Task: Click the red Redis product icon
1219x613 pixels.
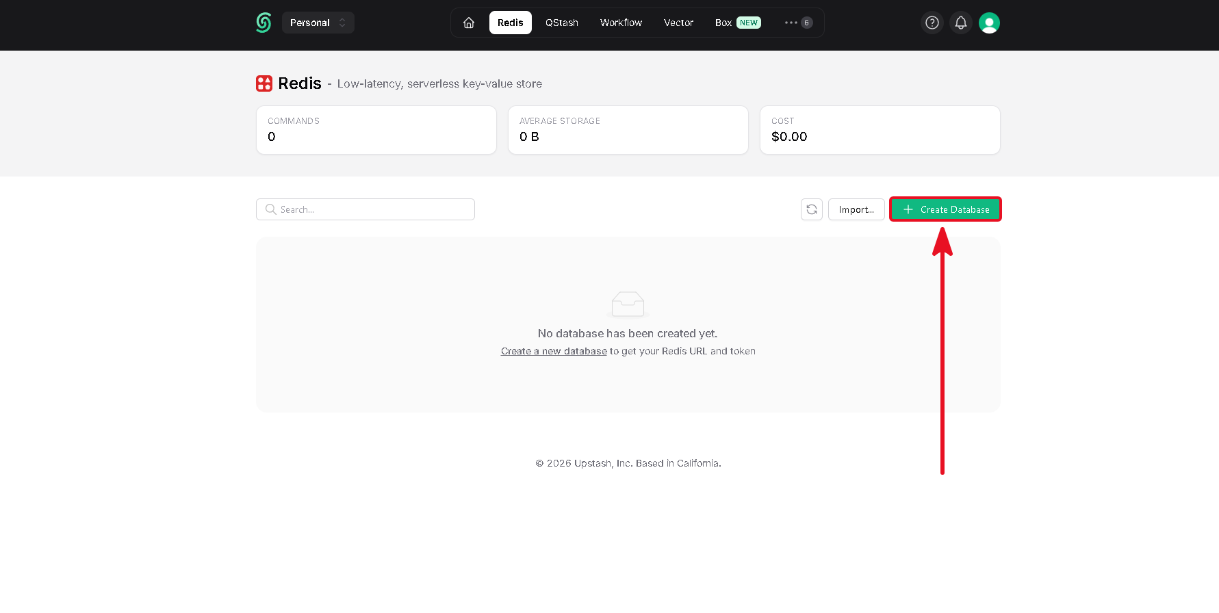Action: (264, 83)
